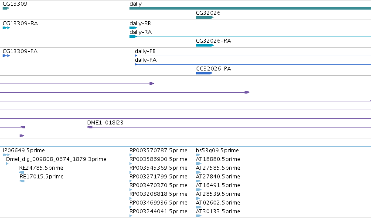371x218 pixels.
Task: Click the RP003244041.5prime EST marker
Action: [131, 216]
